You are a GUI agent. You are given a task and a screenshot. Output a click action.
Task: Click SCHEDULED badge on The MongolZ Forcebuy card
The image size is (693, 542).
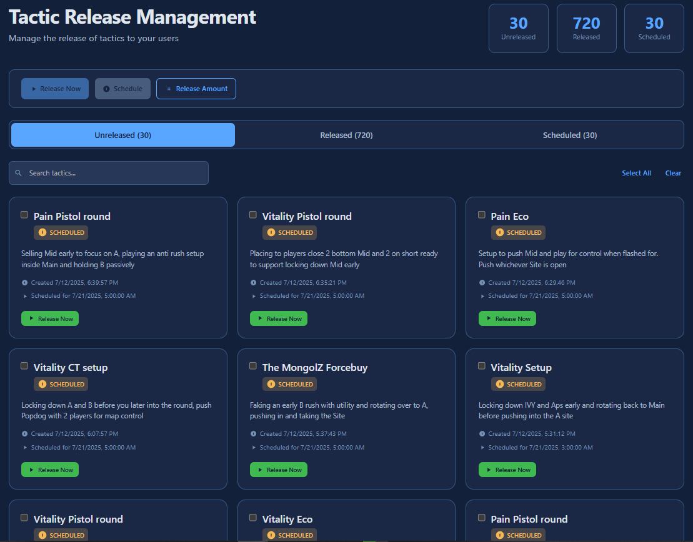coord(289,384)
